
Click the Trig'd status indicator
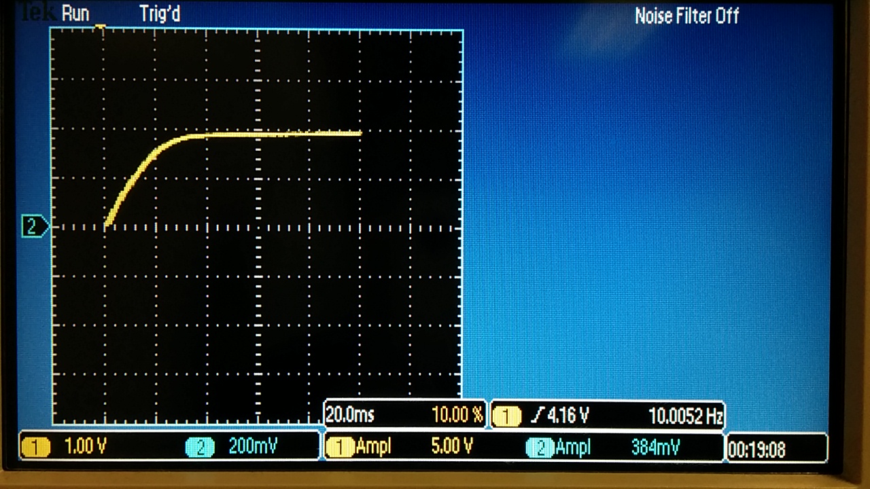click(x=160, y=13)
